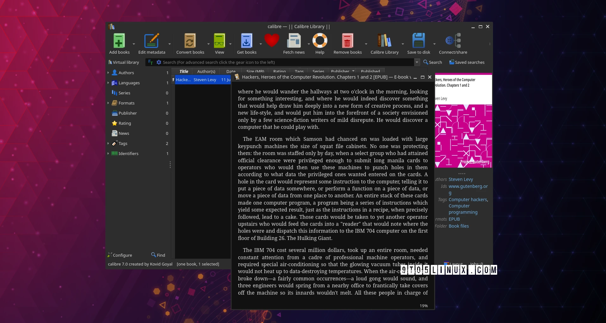Screen dimensions: 606x323
Task: Expand the Languages category
Action: 109,83
